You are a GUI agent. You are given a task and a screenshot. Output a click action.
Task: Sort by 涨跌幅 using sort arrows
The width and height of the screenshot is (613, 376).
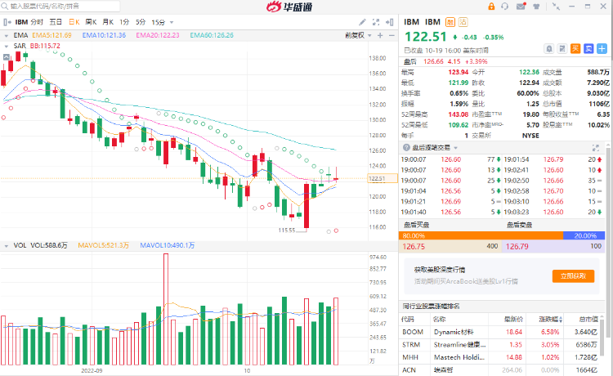pos(561,320)
